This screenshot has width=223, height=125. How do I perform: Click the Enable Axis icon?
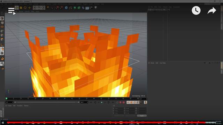(2, 45)
